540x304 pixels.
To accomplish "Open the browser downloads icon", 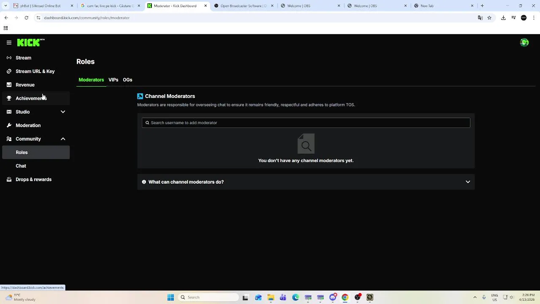I will (503, 18).
